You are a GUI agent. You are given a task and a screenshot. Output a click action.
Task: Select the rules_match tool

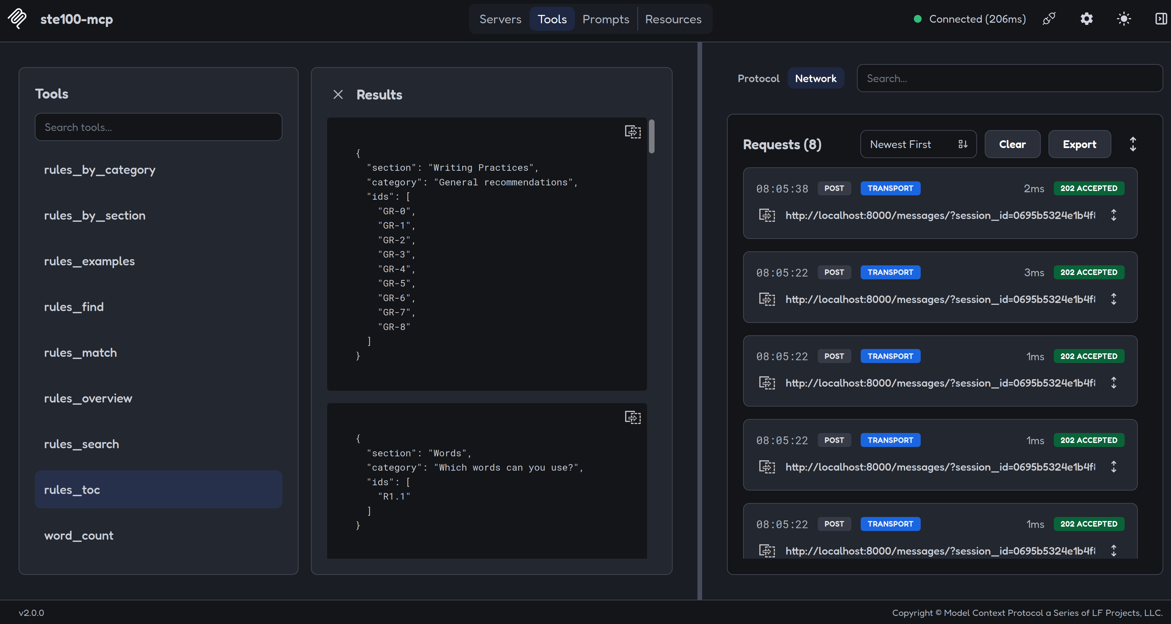click(158, 352)
